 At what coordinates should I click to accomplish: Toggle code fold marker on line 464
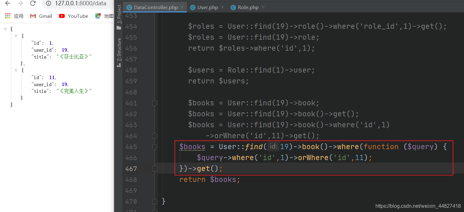point(154,136)
